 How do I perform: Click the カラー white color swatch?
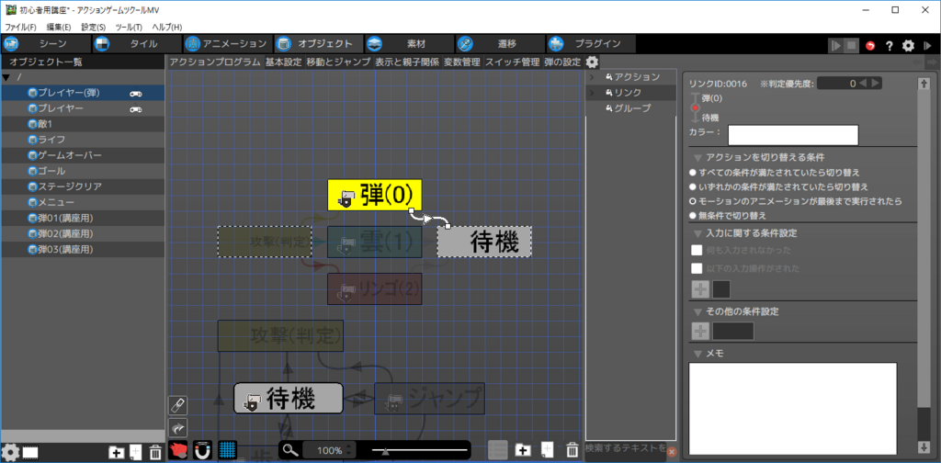[x=793, y=136]
